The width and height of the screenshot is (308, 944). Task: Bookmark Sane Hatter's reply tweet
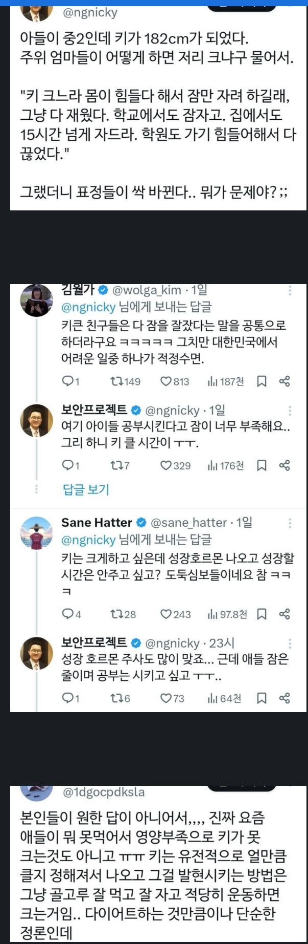click(x=262, y=614)
